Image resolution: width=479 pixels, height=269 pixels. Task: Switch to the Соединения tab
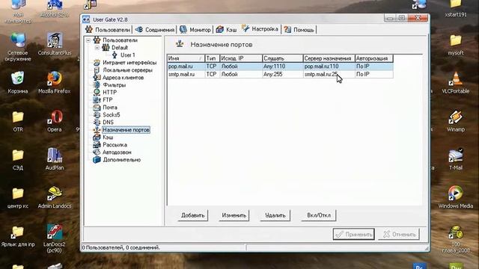pos(155,30)
